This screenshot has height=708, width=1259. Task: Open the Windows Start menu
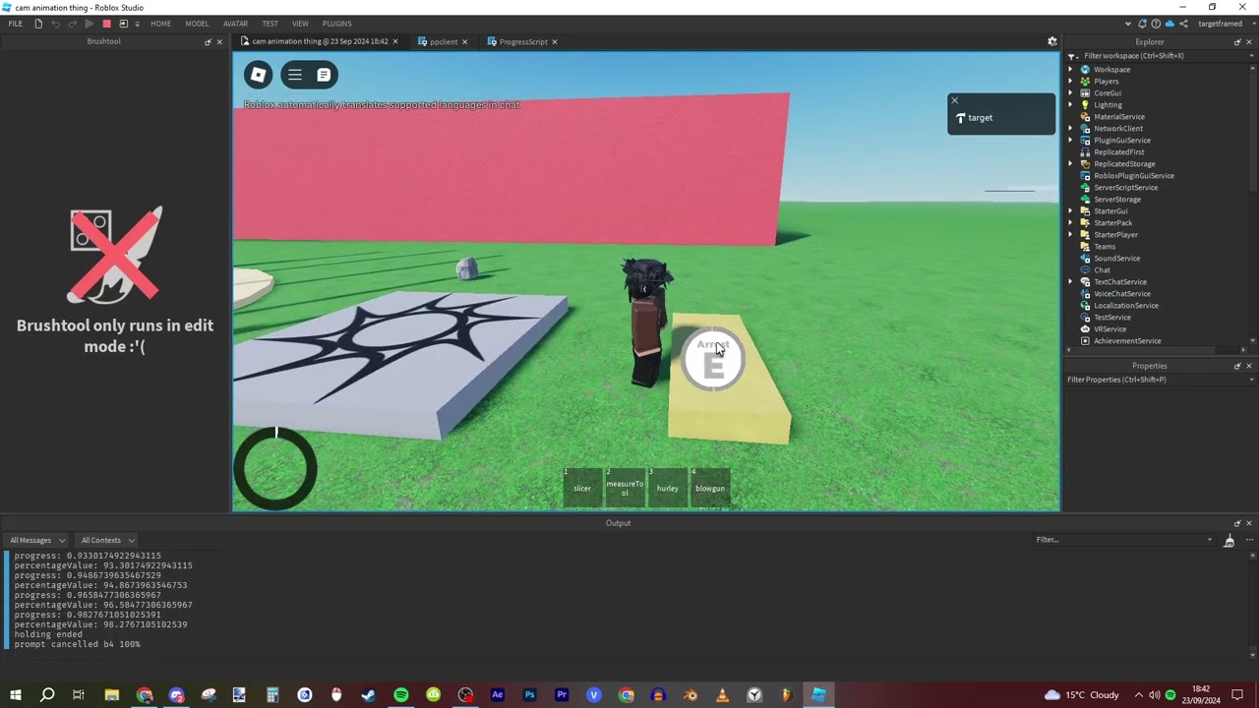[15, 695]
